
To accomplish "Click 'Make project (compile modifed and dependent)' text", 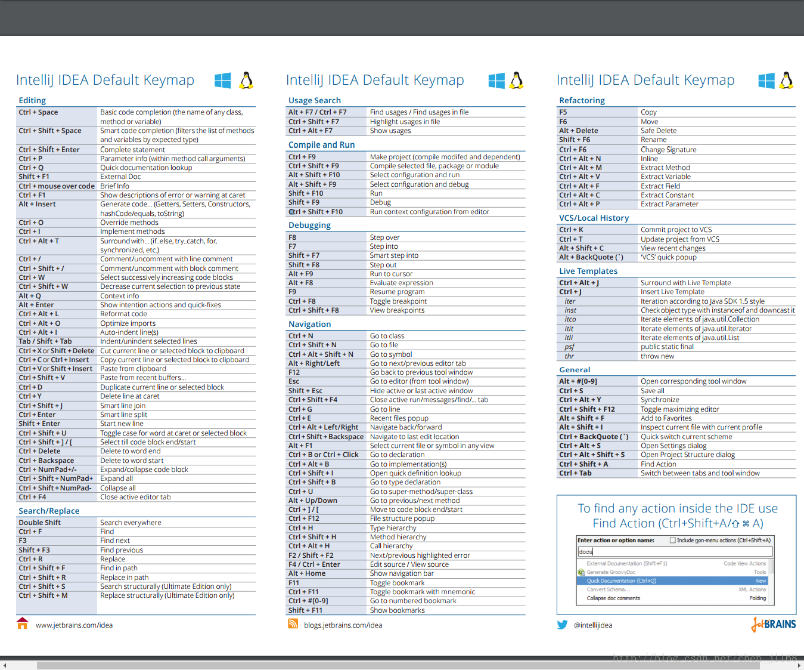I will point(445,157).
